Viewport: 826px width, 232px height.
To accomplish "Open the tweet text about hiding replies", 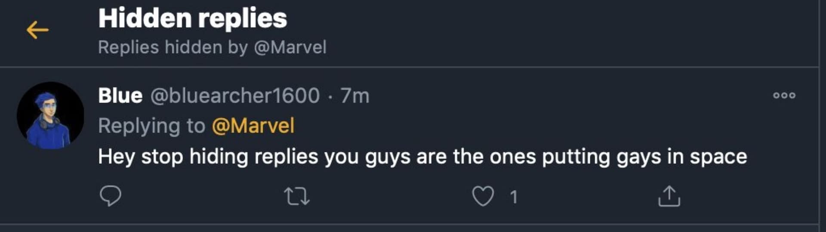I will coord(422,157).
